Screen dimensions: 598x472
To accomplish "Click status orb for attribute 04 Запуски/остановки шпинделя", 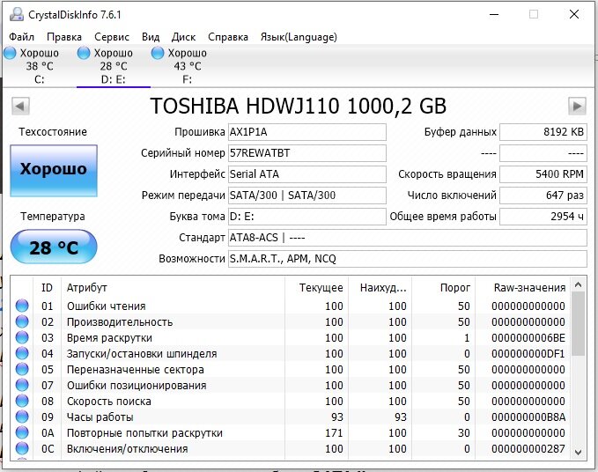I will click(x=22, y=353).
